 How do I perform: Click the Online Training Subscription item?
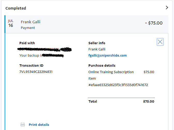111,72
